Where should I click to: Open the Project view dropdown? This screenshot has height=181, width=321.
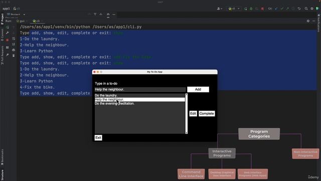pos(16,15)
